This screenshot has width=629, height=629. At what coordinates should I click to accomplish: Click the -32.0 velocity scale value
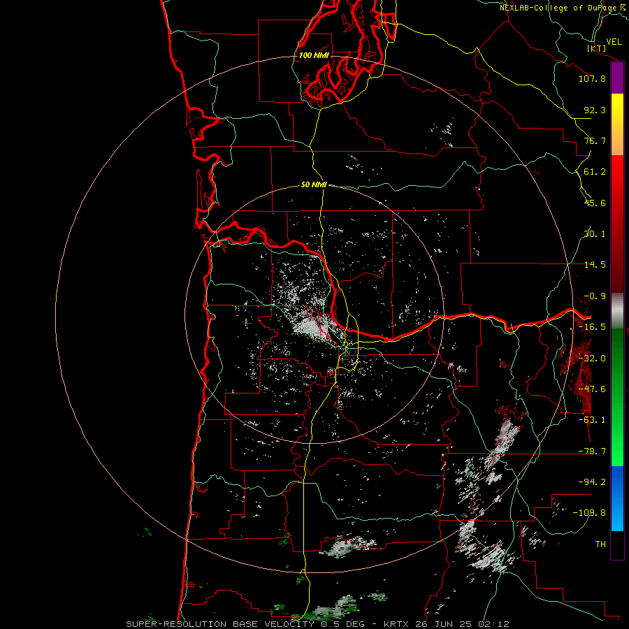(x=592, y=359)
